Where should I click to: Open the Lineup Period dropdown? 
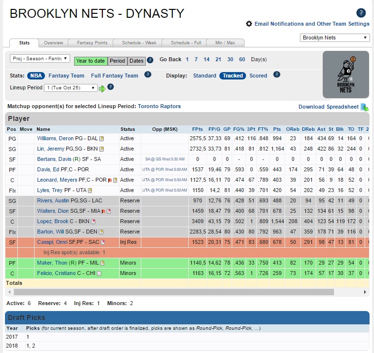coord(71,88)
